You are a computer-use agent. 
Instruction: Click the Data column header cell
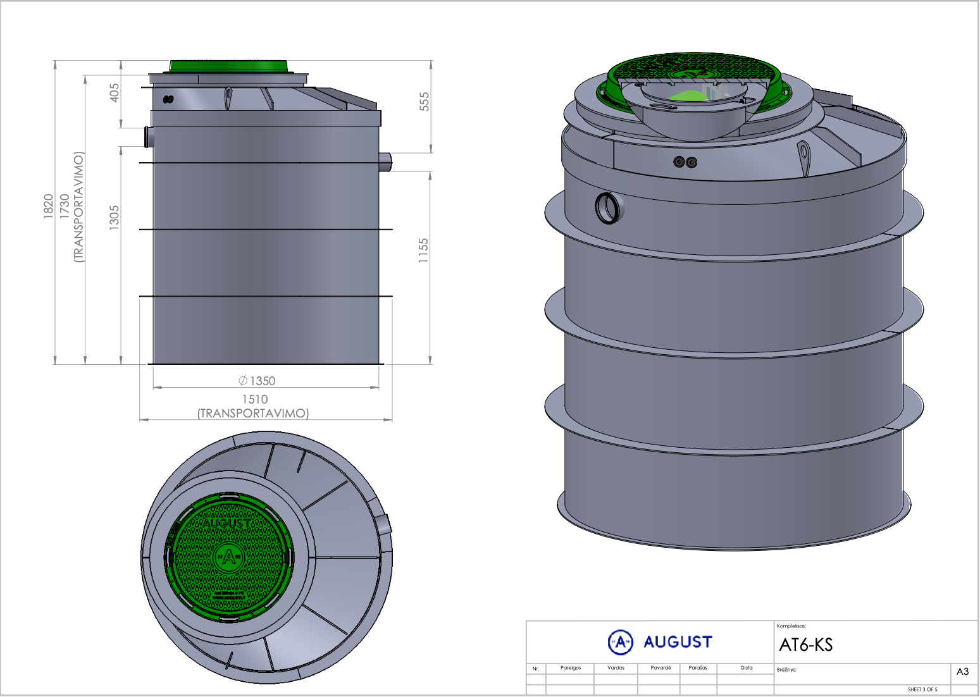(x=747, y=668)
